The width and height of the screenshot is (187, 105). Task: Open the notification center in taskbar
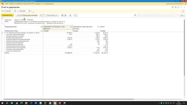click(x=184, y=103)
